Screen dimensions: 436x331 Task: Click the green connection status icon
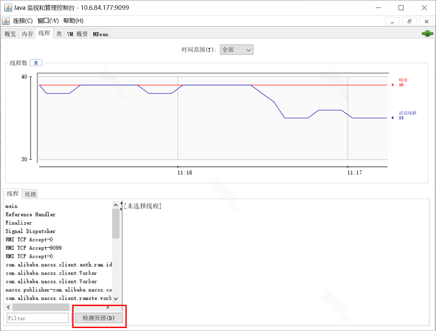coord(427,33)
